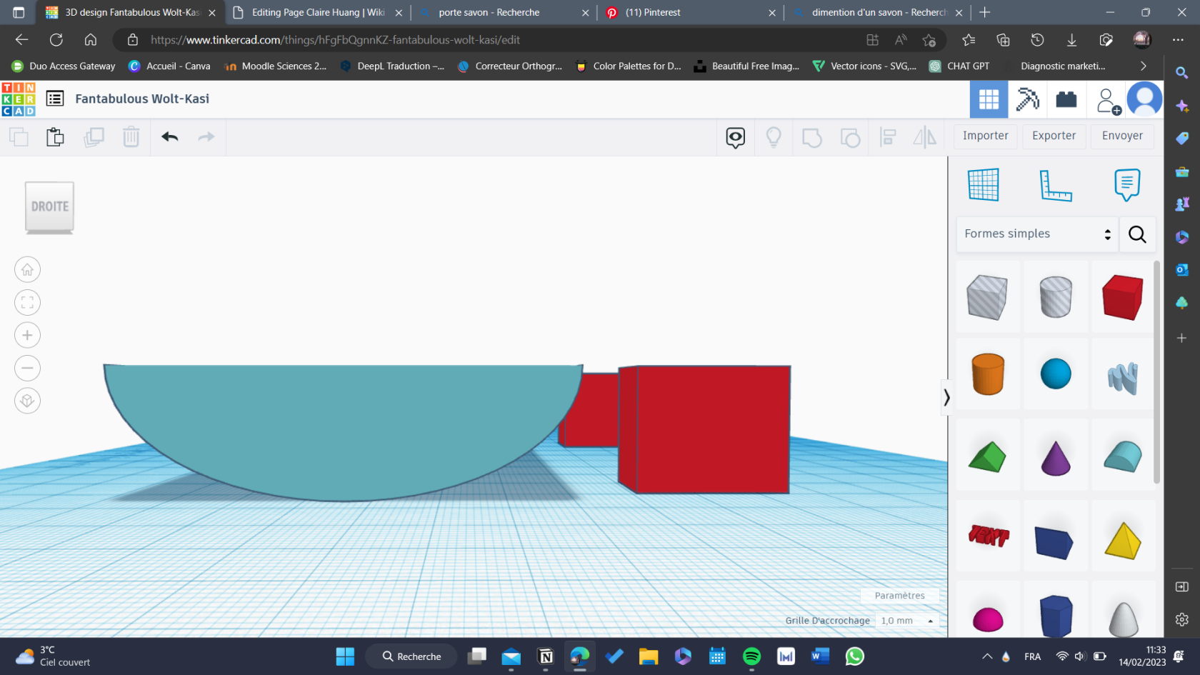Click the Delete trash icon

click(131, 136)
